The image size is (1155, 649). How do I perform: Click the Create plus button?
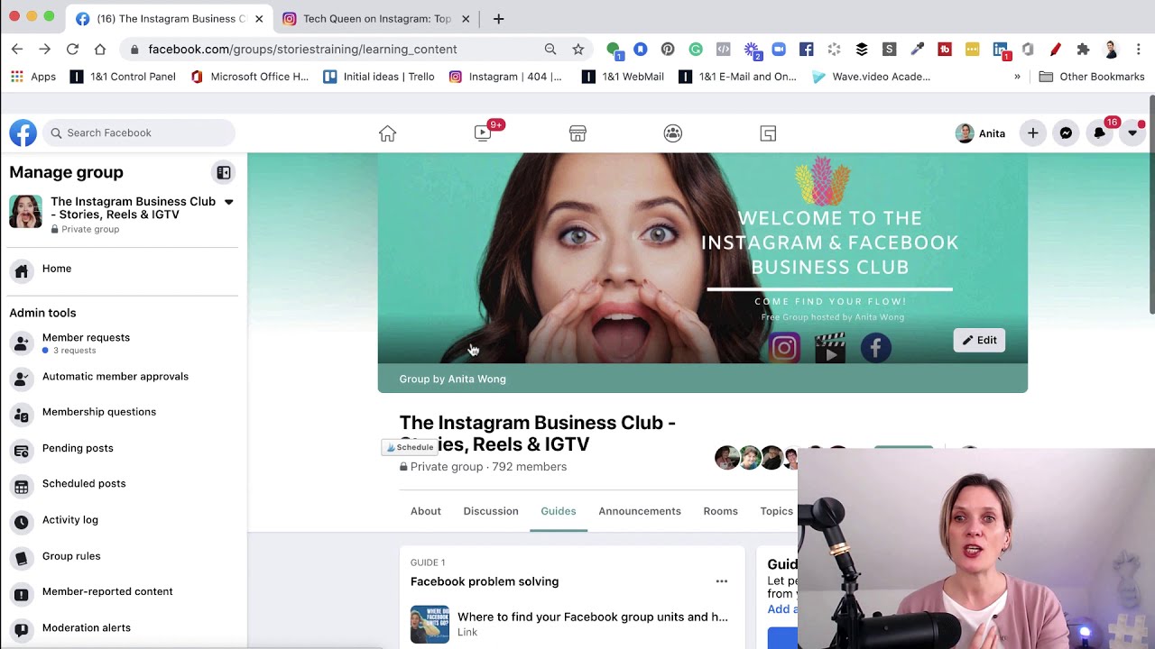(1033, 133)
